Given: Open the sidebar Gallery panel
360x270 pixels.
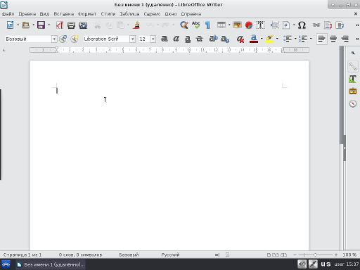Looking at the screenshot, I should [x=353, y=91].
